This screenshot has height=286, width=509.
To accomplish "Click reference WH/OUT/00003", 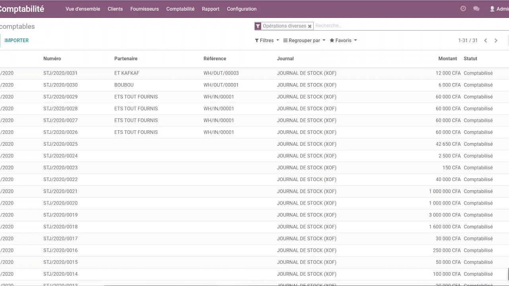I will pyautogui.click(x=221, y=73).
